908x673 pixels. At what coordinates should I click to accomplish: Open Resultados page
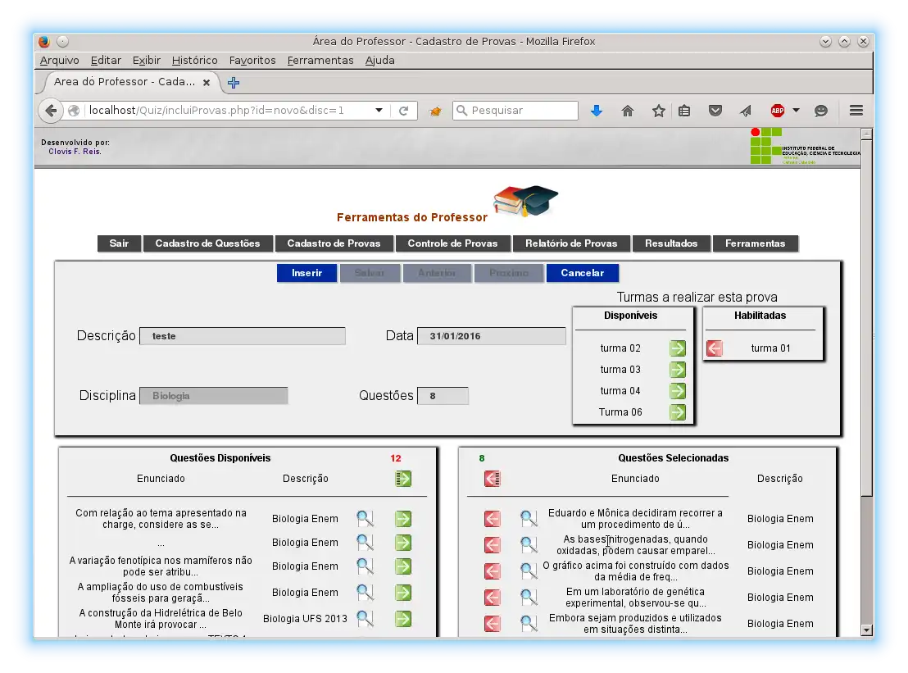coord(672,243)
